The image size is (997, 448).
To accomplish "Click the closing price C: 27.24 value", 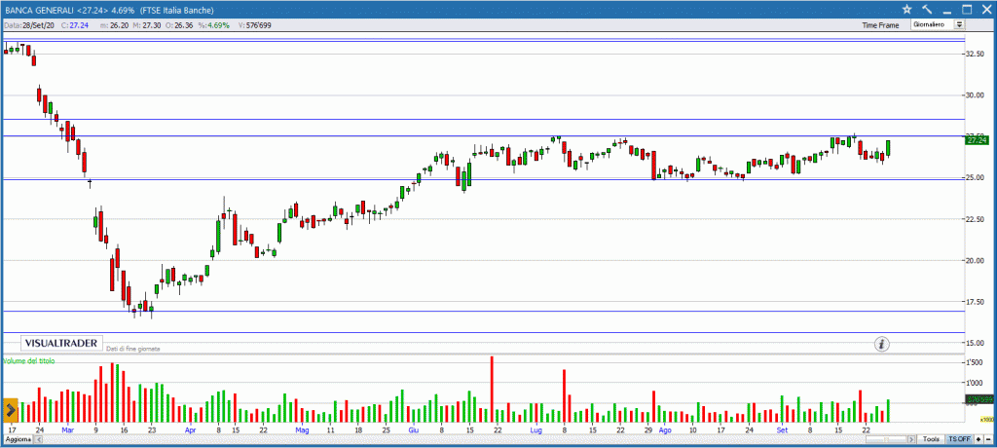I will (x=78, y=25).
